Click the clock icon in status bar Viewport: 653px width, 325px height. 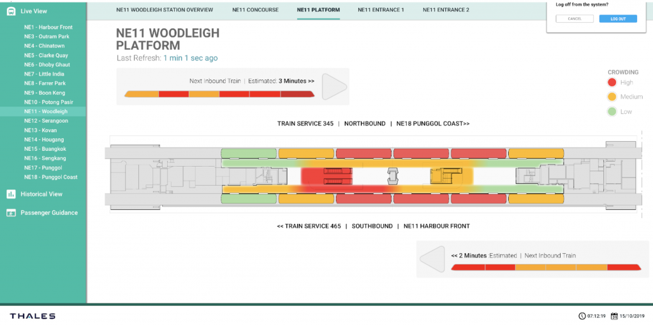point(582,316)
